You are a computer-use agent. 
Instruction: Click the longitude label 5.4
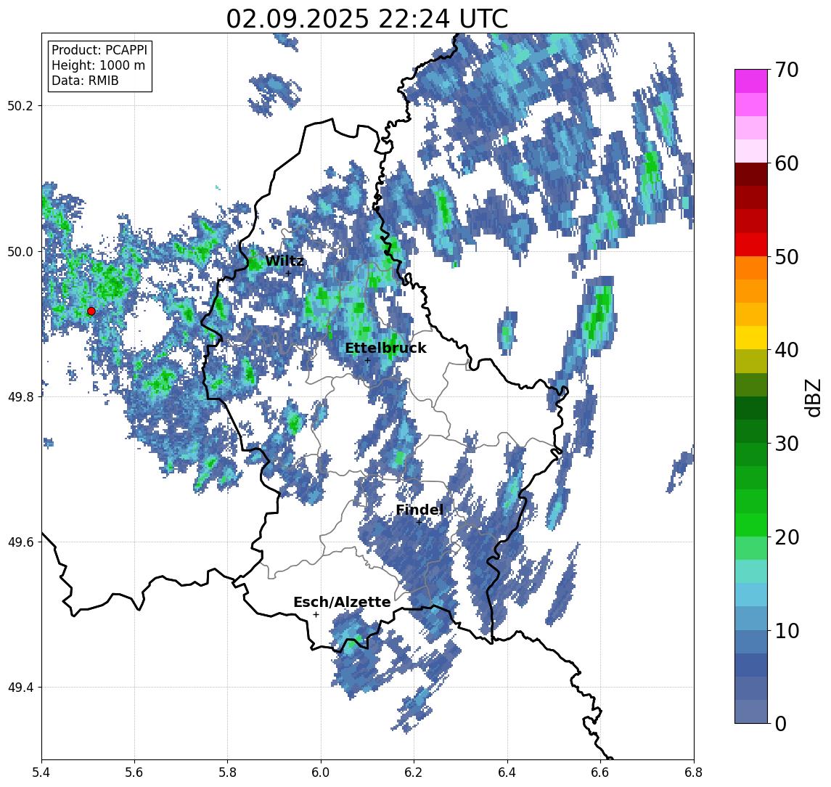pos(41,772)
